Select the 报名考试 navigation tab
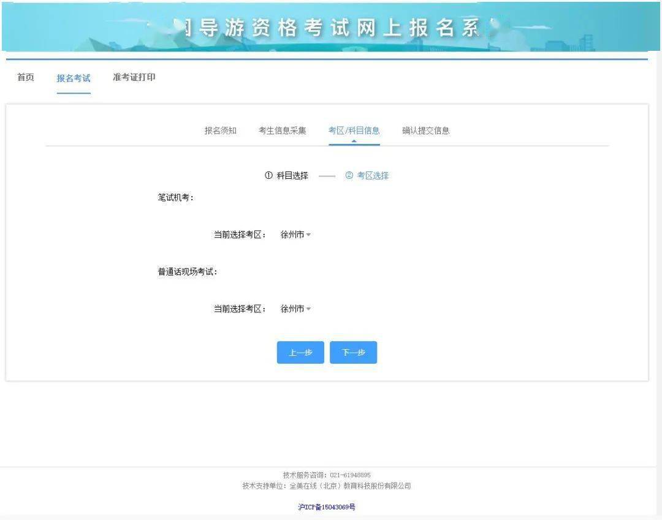 (74, 78)
